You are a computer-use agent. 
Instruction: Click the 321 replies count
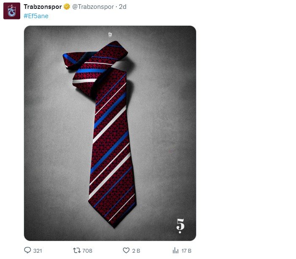(38, 251)
